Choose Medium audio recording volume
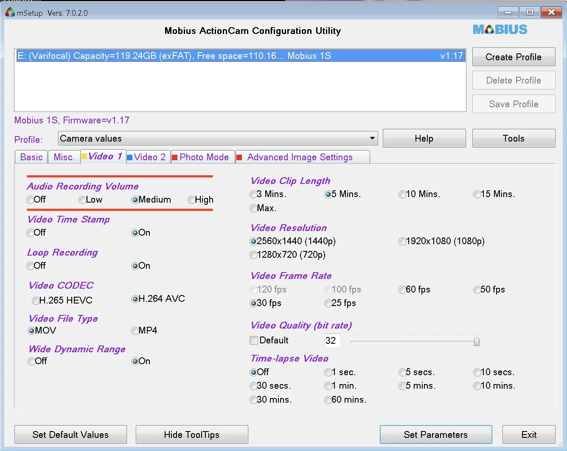 click(135, 200)
